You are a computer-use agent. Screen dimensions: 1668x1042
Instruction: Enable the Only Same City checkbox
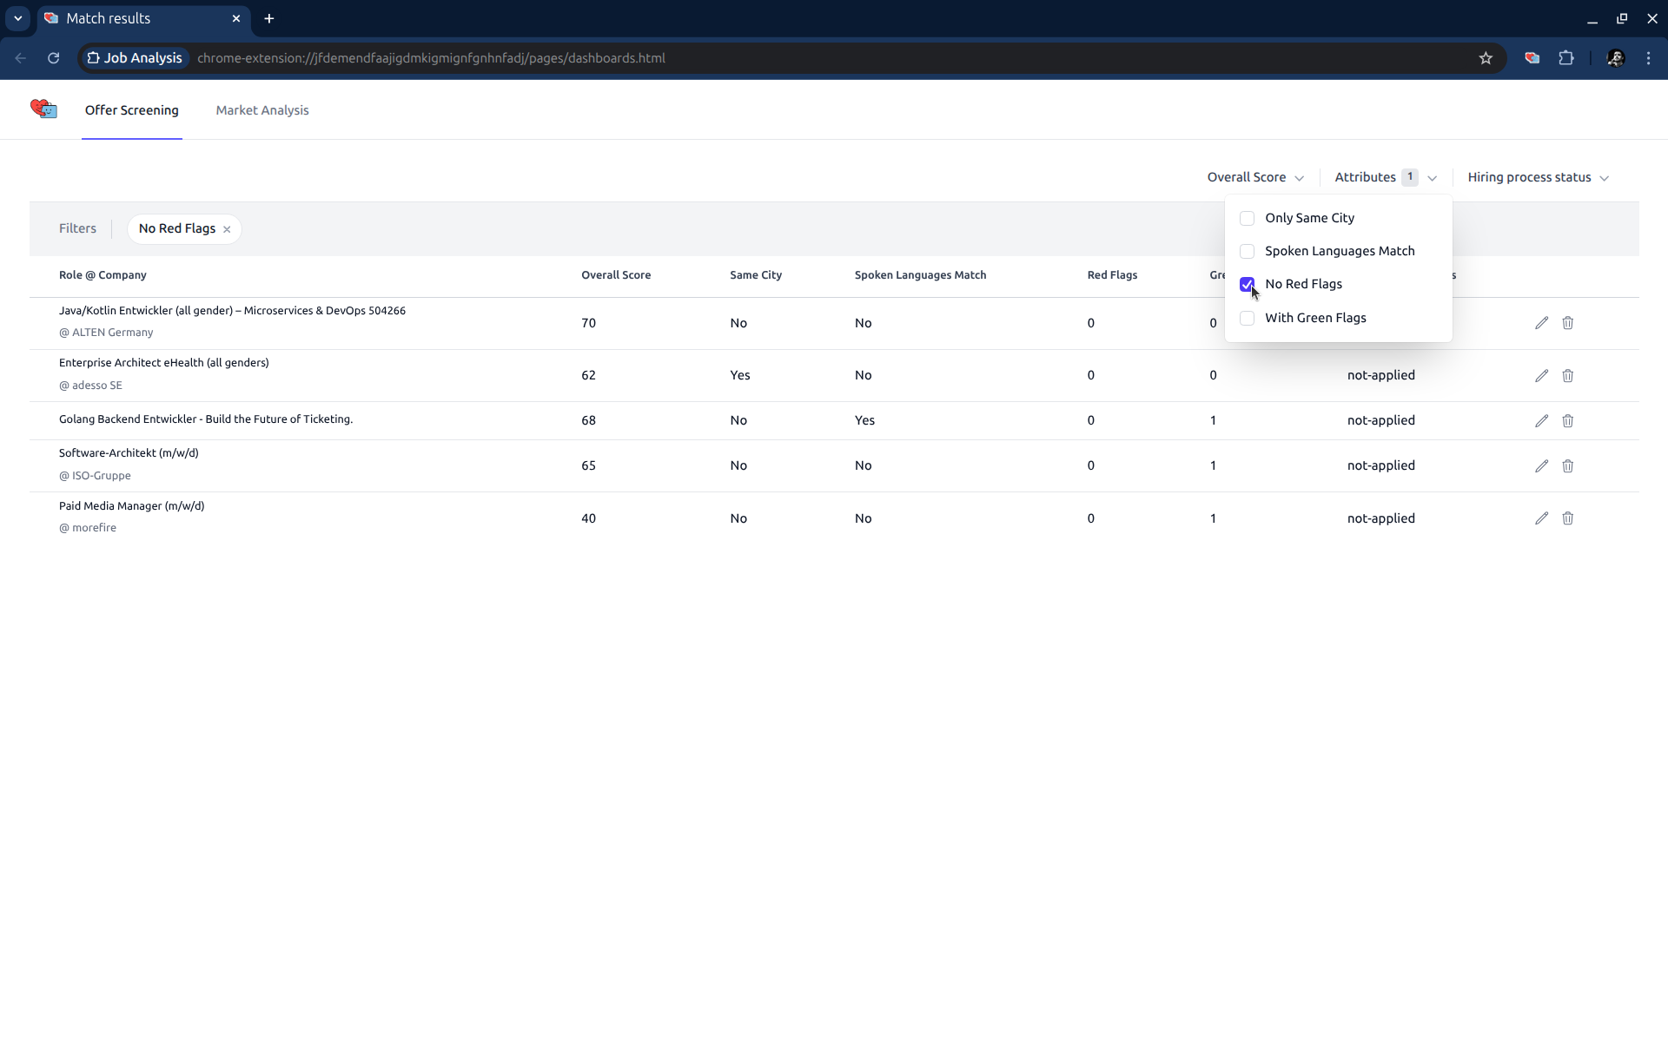[1247, 218]
